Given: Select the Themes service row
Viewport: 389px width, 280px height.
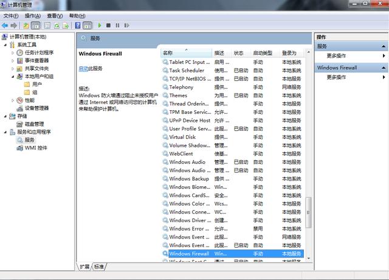Looking at the screenshot, I should [x=233, y=96].
